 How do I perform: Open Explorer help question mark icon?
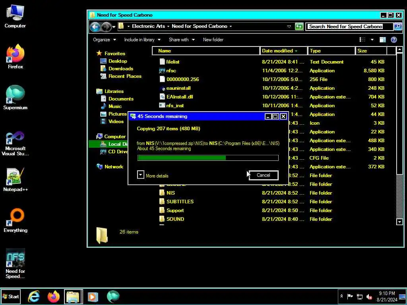(394, 40)
